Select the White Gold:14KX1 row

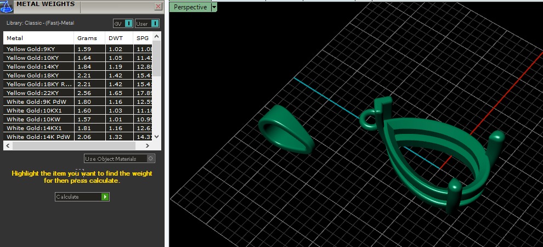pos(77,128)
